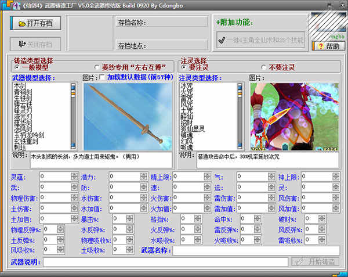This screenshot has height=277, width=348.
Task: Click the wooden sword preview image
Action: 128,117
